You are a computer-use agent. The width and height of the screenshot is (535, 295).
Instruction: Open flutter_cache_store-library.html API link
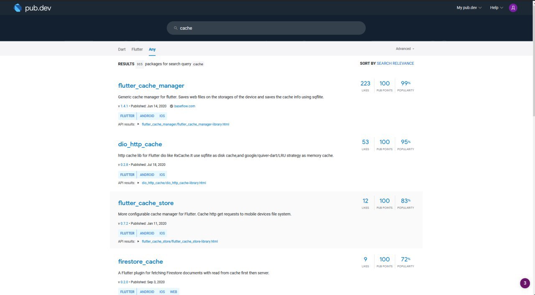(x=180, y=241)
